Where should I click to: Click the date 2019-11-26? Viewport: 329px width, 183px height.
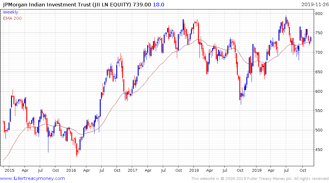pos(315,5)
